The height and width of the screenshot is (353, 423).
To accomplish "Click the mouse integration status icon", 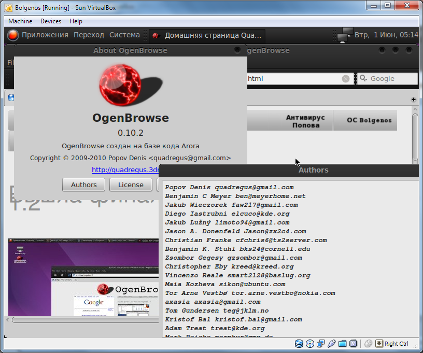I will point(368,344).
